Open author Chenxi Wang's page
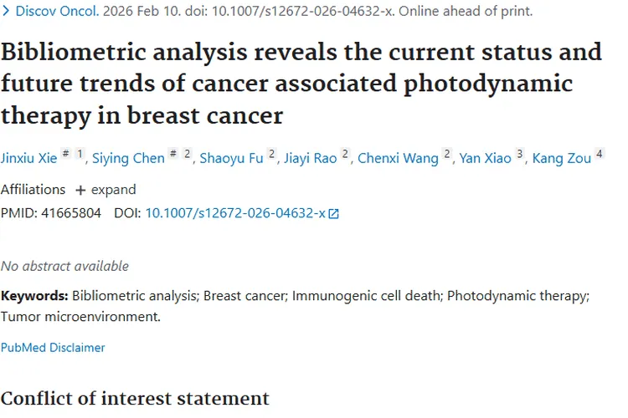The height and width of the screenshot is (418, 628). click(398, 158)
